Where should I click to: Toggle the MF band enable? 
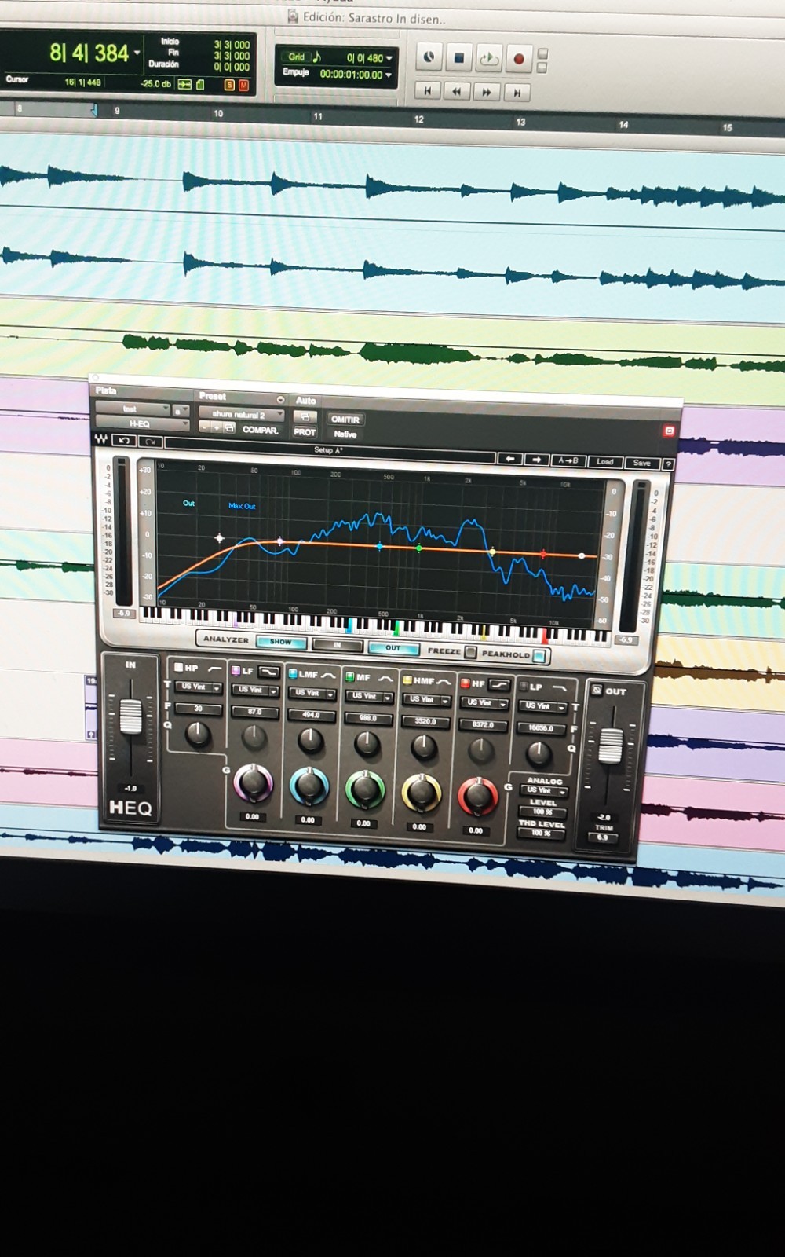coord(349,676)
